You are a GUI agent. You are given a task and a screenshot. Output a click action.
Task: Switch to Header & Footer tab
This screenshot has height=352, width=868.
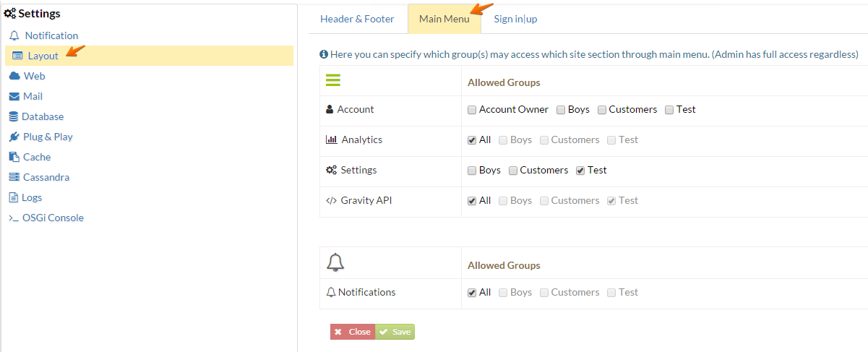click(357, 19)
